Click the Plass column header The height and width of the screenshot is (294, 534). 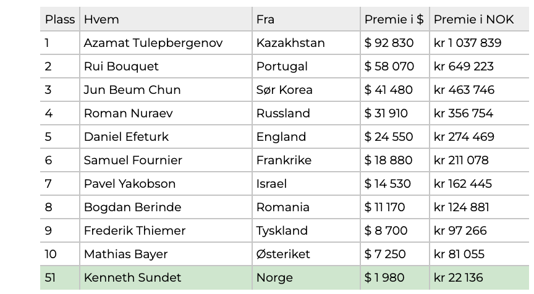coord(60,19)
